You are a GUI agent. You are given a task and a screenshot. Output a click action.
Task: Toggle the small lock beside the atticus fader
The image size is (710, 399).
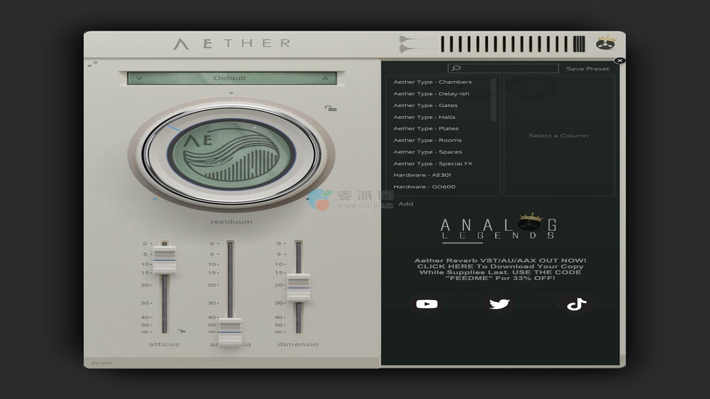click(182, 331)
